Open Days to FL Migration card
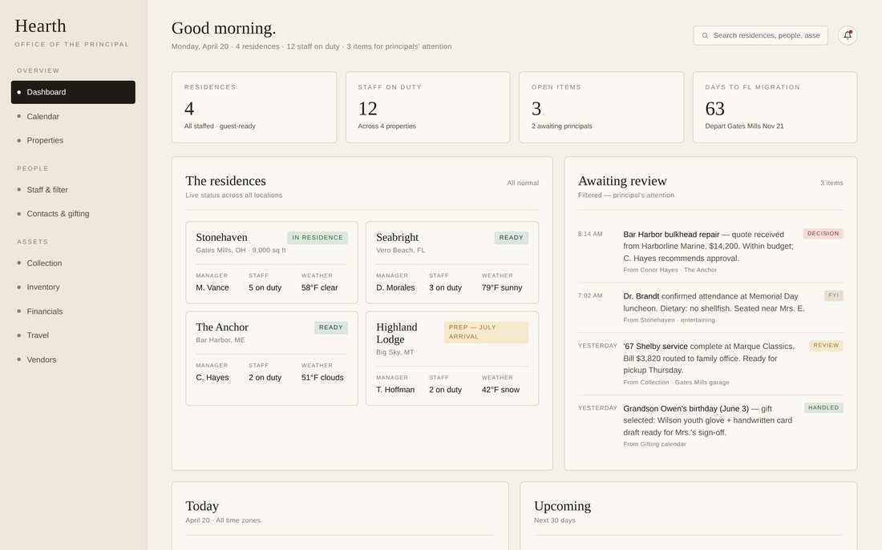This screenshot has height=550, width=882. 775,107
